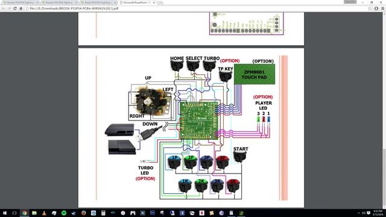Click the blue 1K button in diagram

[185, 186]
